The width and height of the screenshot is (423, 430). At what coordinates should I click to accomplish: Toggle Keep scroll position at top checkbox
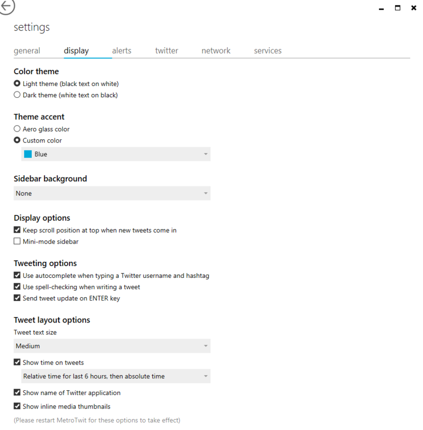(x=17, y=230)
